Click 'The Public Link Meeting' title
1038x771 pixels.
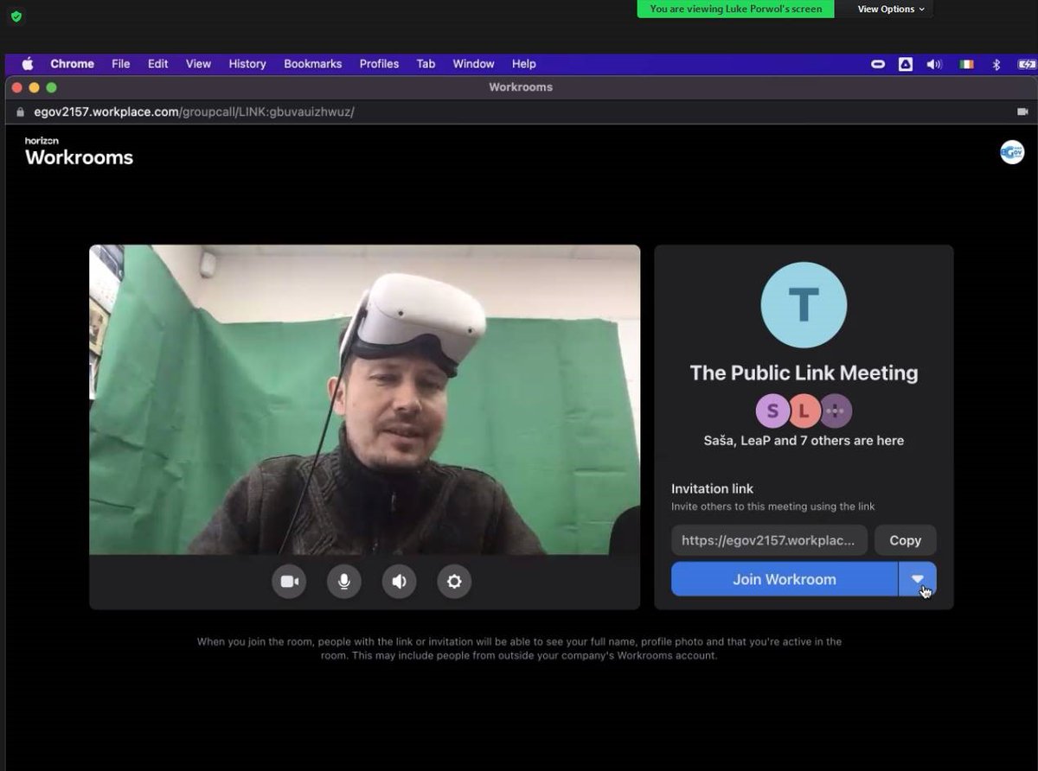pyautogui.click(x=804, y=373)
